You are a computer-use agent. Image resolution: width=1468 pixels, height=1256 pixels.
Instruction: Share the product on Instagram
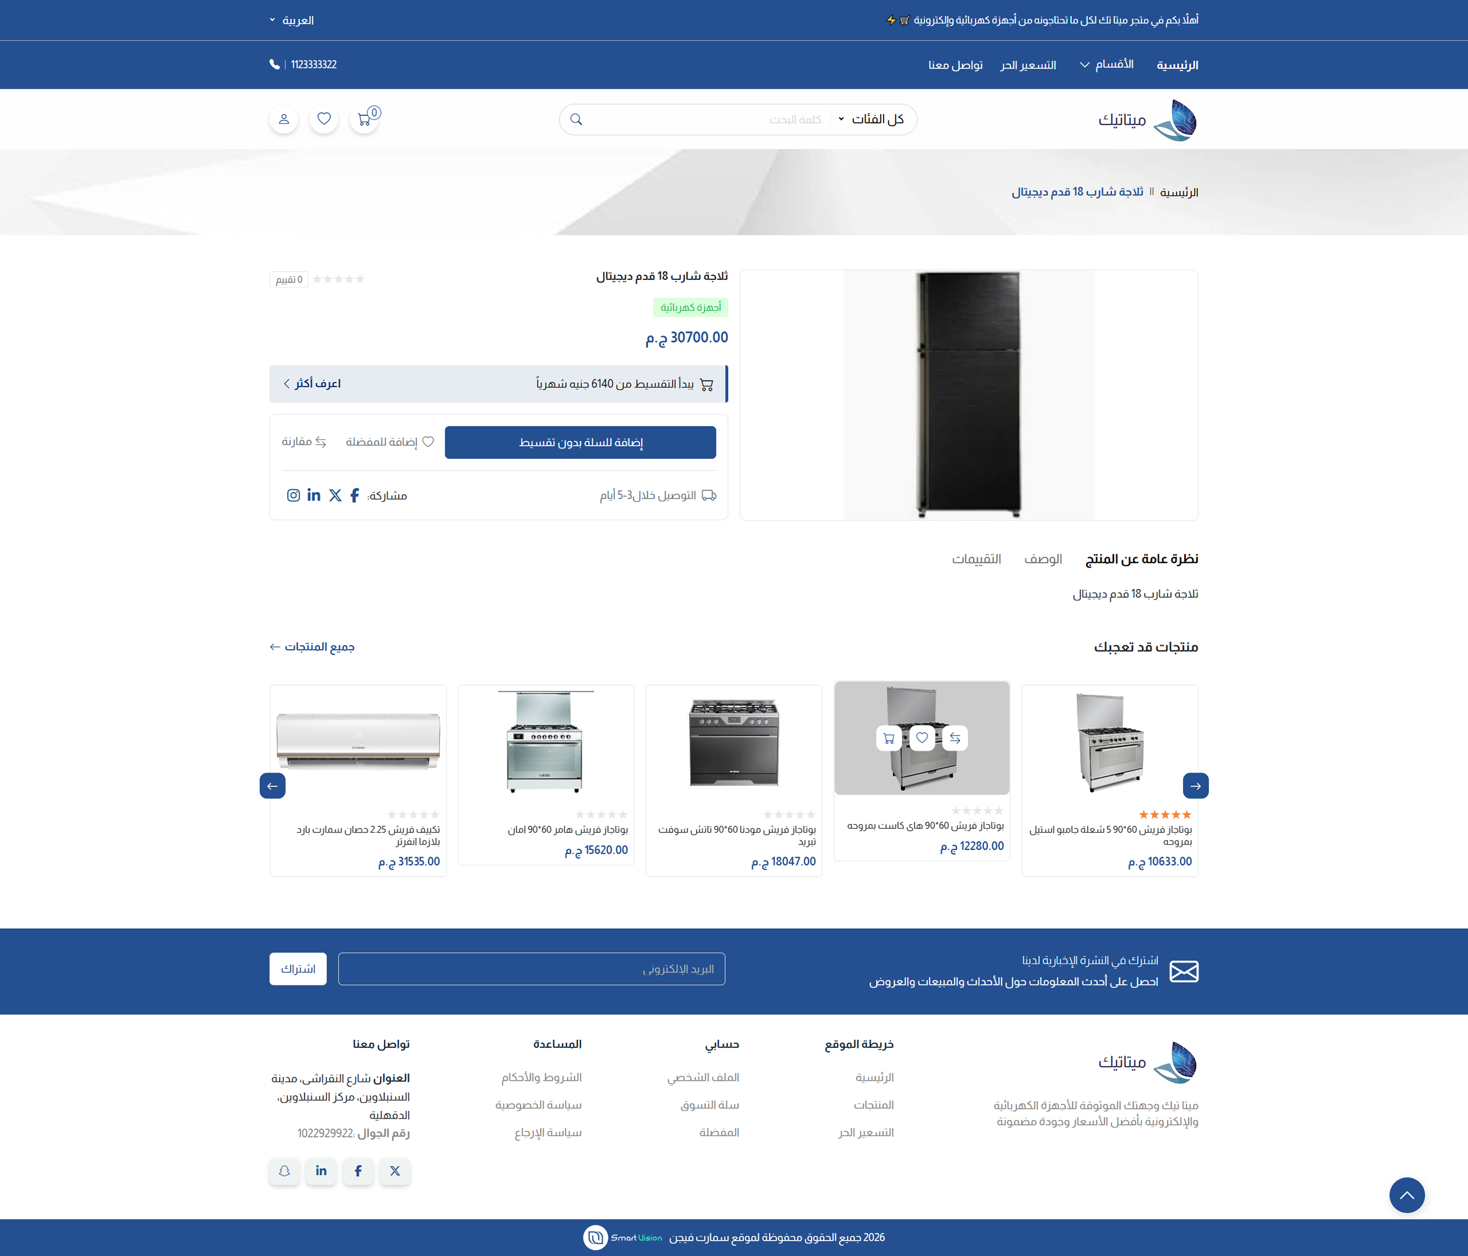pyautogui.click(x=293, y=495)
